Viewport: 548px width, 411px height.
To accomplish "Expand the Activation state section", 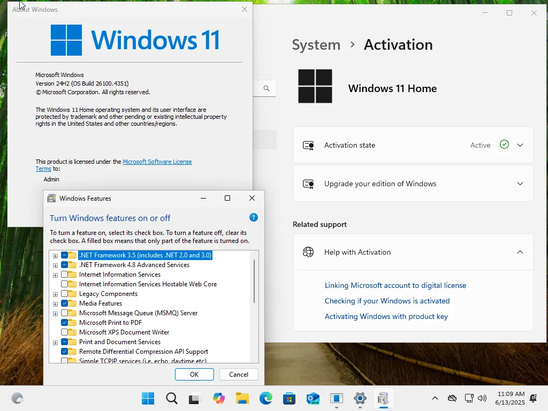I will coord(520,145).
